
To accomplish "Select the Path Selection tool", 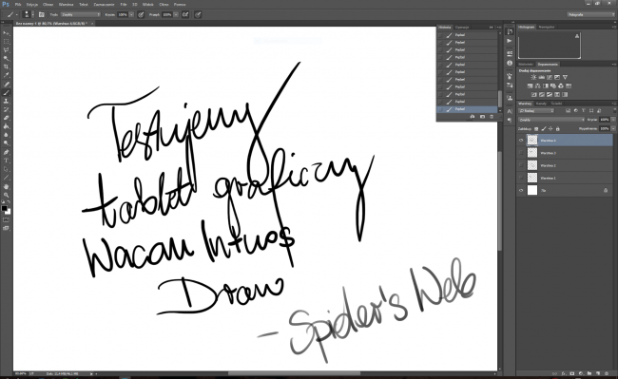I will click(6, 169).
